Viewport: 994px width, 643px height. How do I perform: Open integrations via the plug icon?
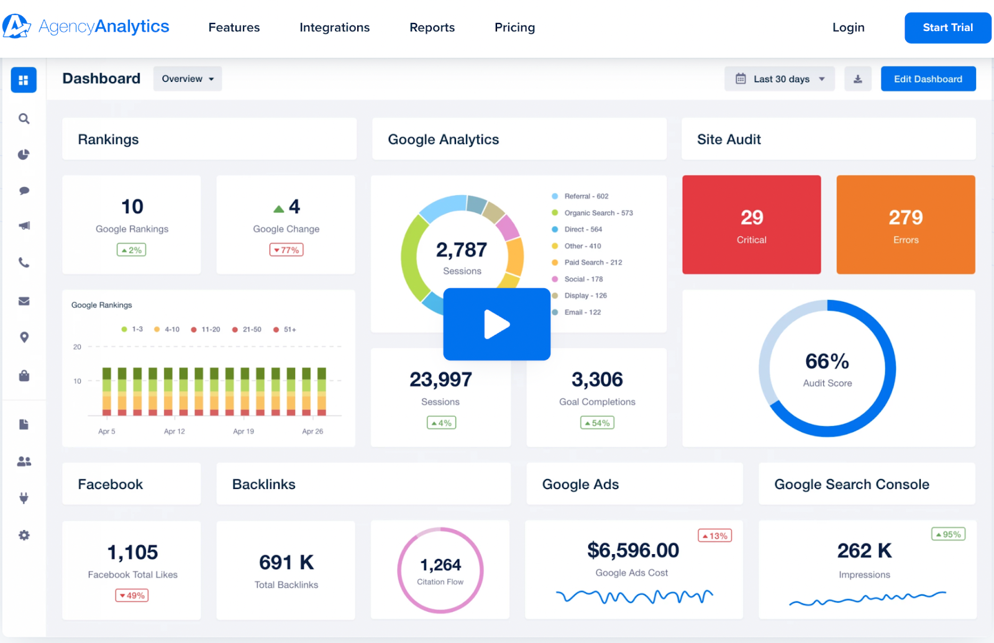point(24,497)
